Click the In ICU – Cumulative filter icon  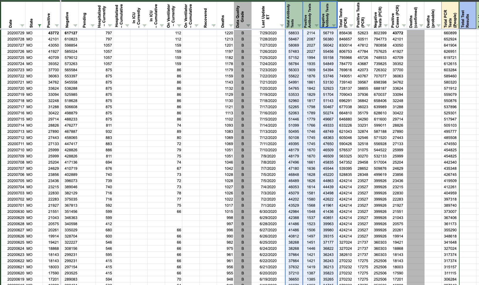pyautogui.click(x=162, y=26)
